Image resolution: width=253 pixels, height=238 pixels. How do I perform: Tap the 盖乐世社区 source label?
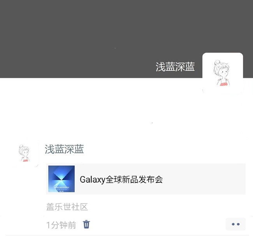(67, 207)
